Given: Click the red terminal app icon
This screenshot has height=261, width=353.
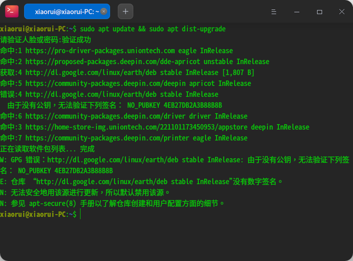Looking at the screenshot, I should [x=12, y=11].
